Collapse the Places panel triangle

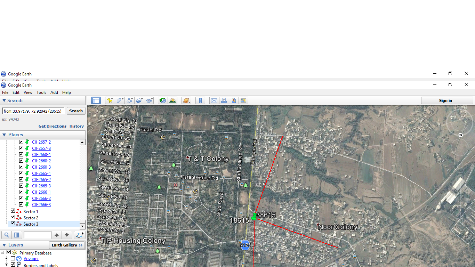coord(4,135)
